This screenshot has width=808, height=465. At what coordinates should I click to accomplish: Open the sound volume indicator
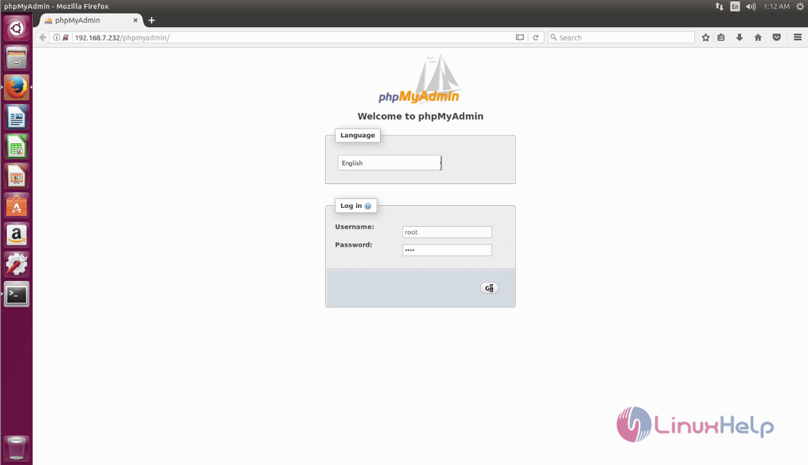click(x=751, y=6)
